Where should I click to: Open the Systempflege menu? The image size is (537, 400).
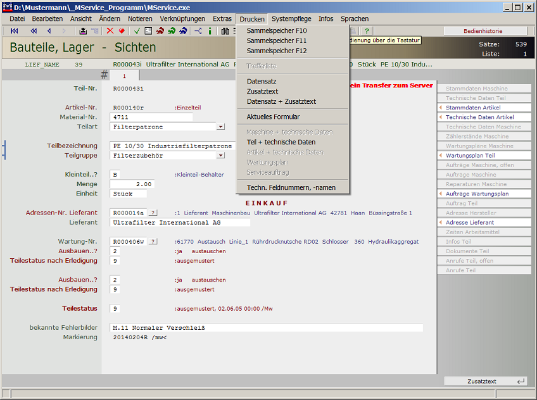(x=291, y=19)
